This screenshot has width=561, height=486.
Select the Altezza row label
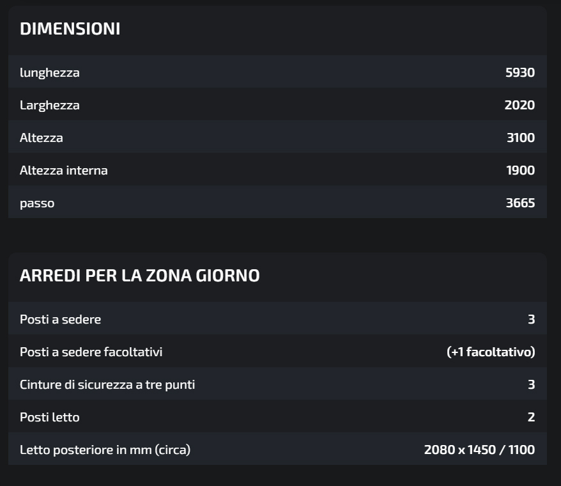click(x=42, y=137)
